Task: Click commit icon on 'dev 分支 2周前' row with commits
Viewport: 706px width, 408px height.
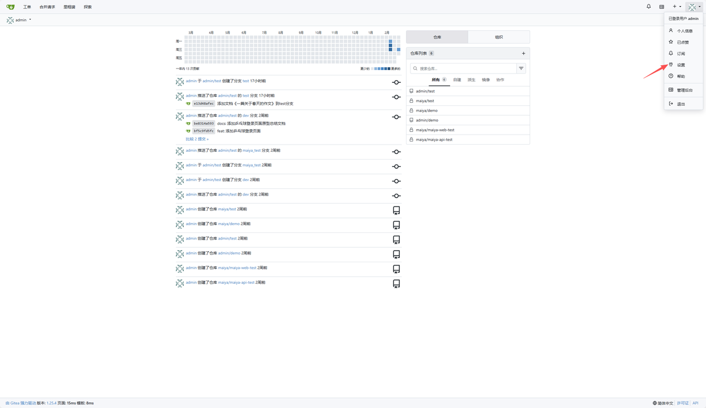Action: tap(396, 117)
